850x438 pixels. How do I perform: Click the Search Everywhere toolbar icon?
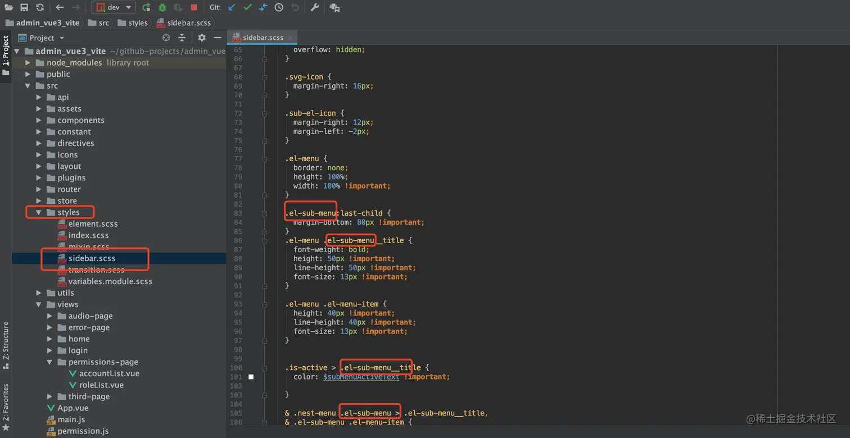point(334,7)
